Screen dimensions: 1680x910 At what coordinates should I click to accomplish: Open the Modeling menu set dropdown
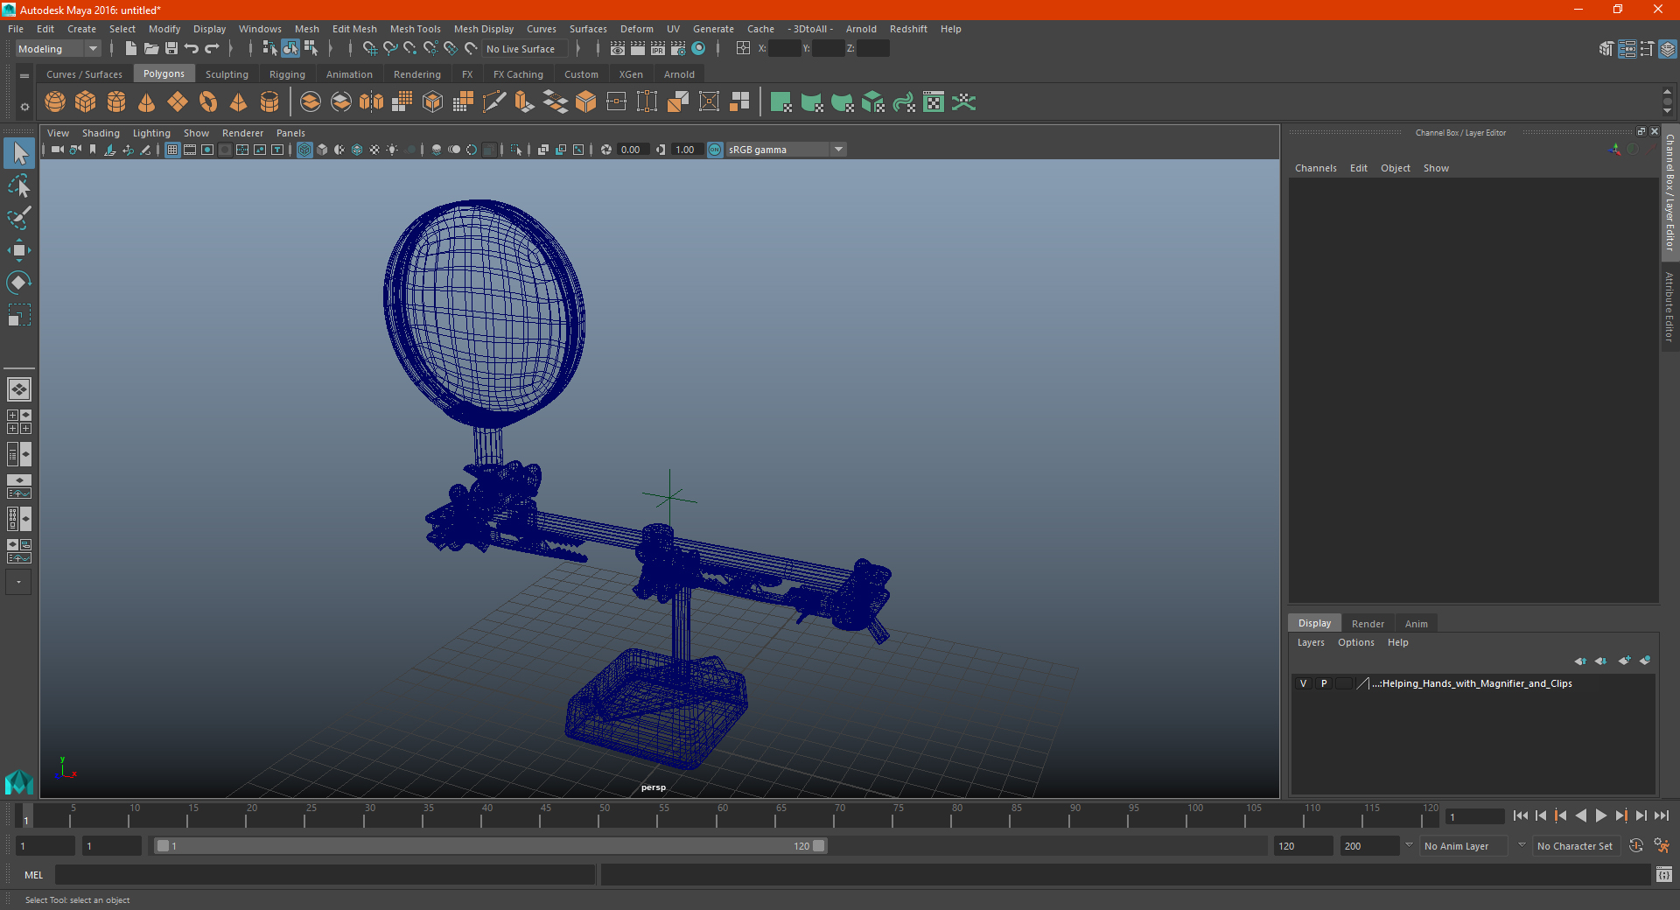(x=59, y=49)
